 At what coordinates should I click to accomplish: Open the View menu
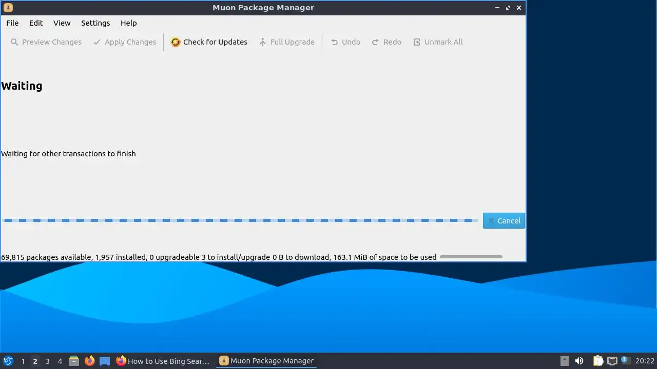[x=62, y=23]
